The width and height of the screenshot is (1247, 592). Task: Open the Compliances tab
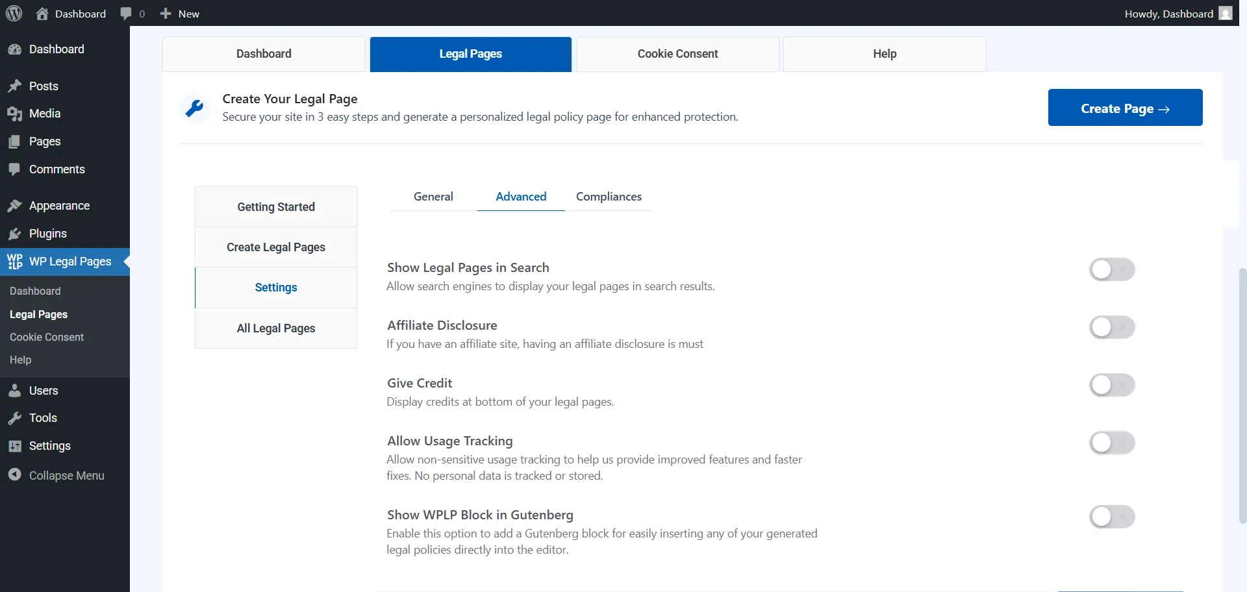tap(609, 197)
